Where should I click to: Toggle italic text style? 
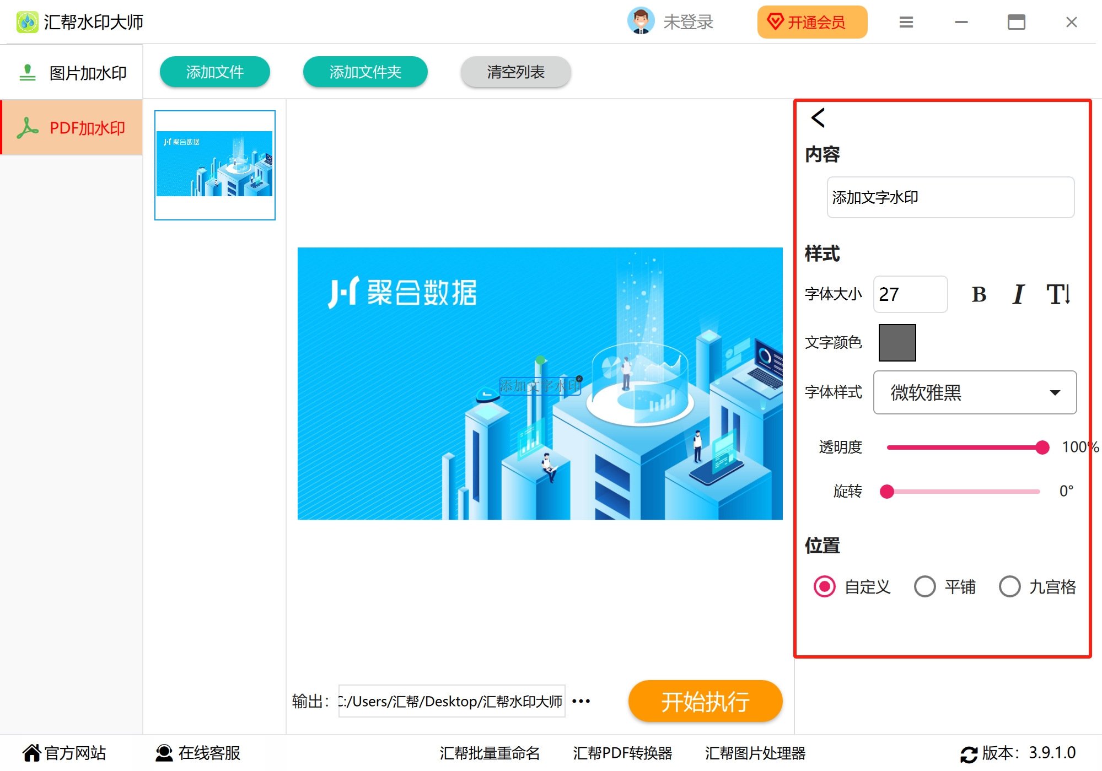[x=1018, y=294]
